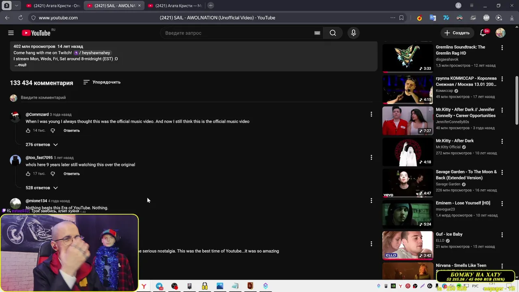Open OBS Studio from the taskbar

click(174, 286)
